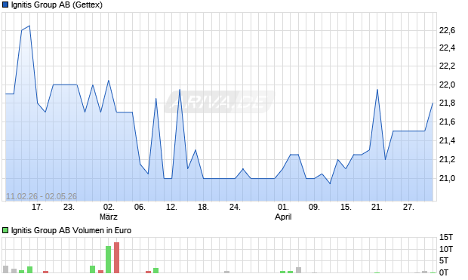Viewport: 468px width, 280px height.
Task: Click the '02.' date label above März
Action: tap(109, 207)
